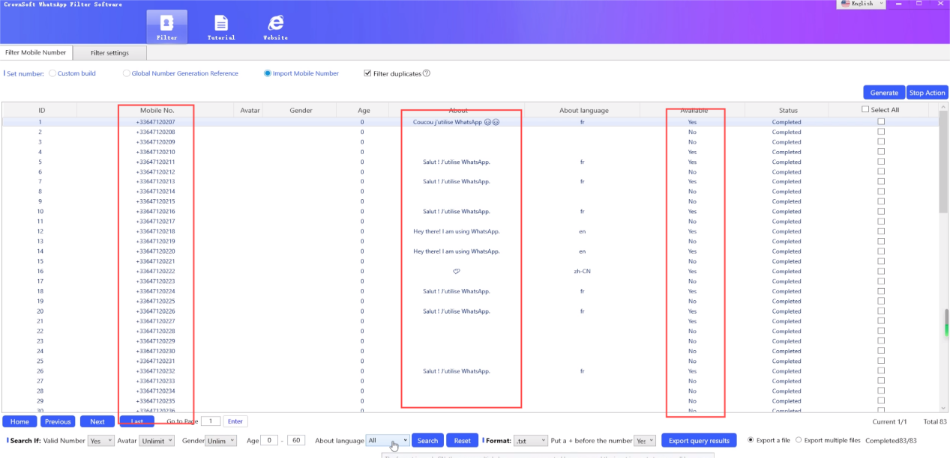Click the Age column header

pyautogui.click(x=364, y=110)
